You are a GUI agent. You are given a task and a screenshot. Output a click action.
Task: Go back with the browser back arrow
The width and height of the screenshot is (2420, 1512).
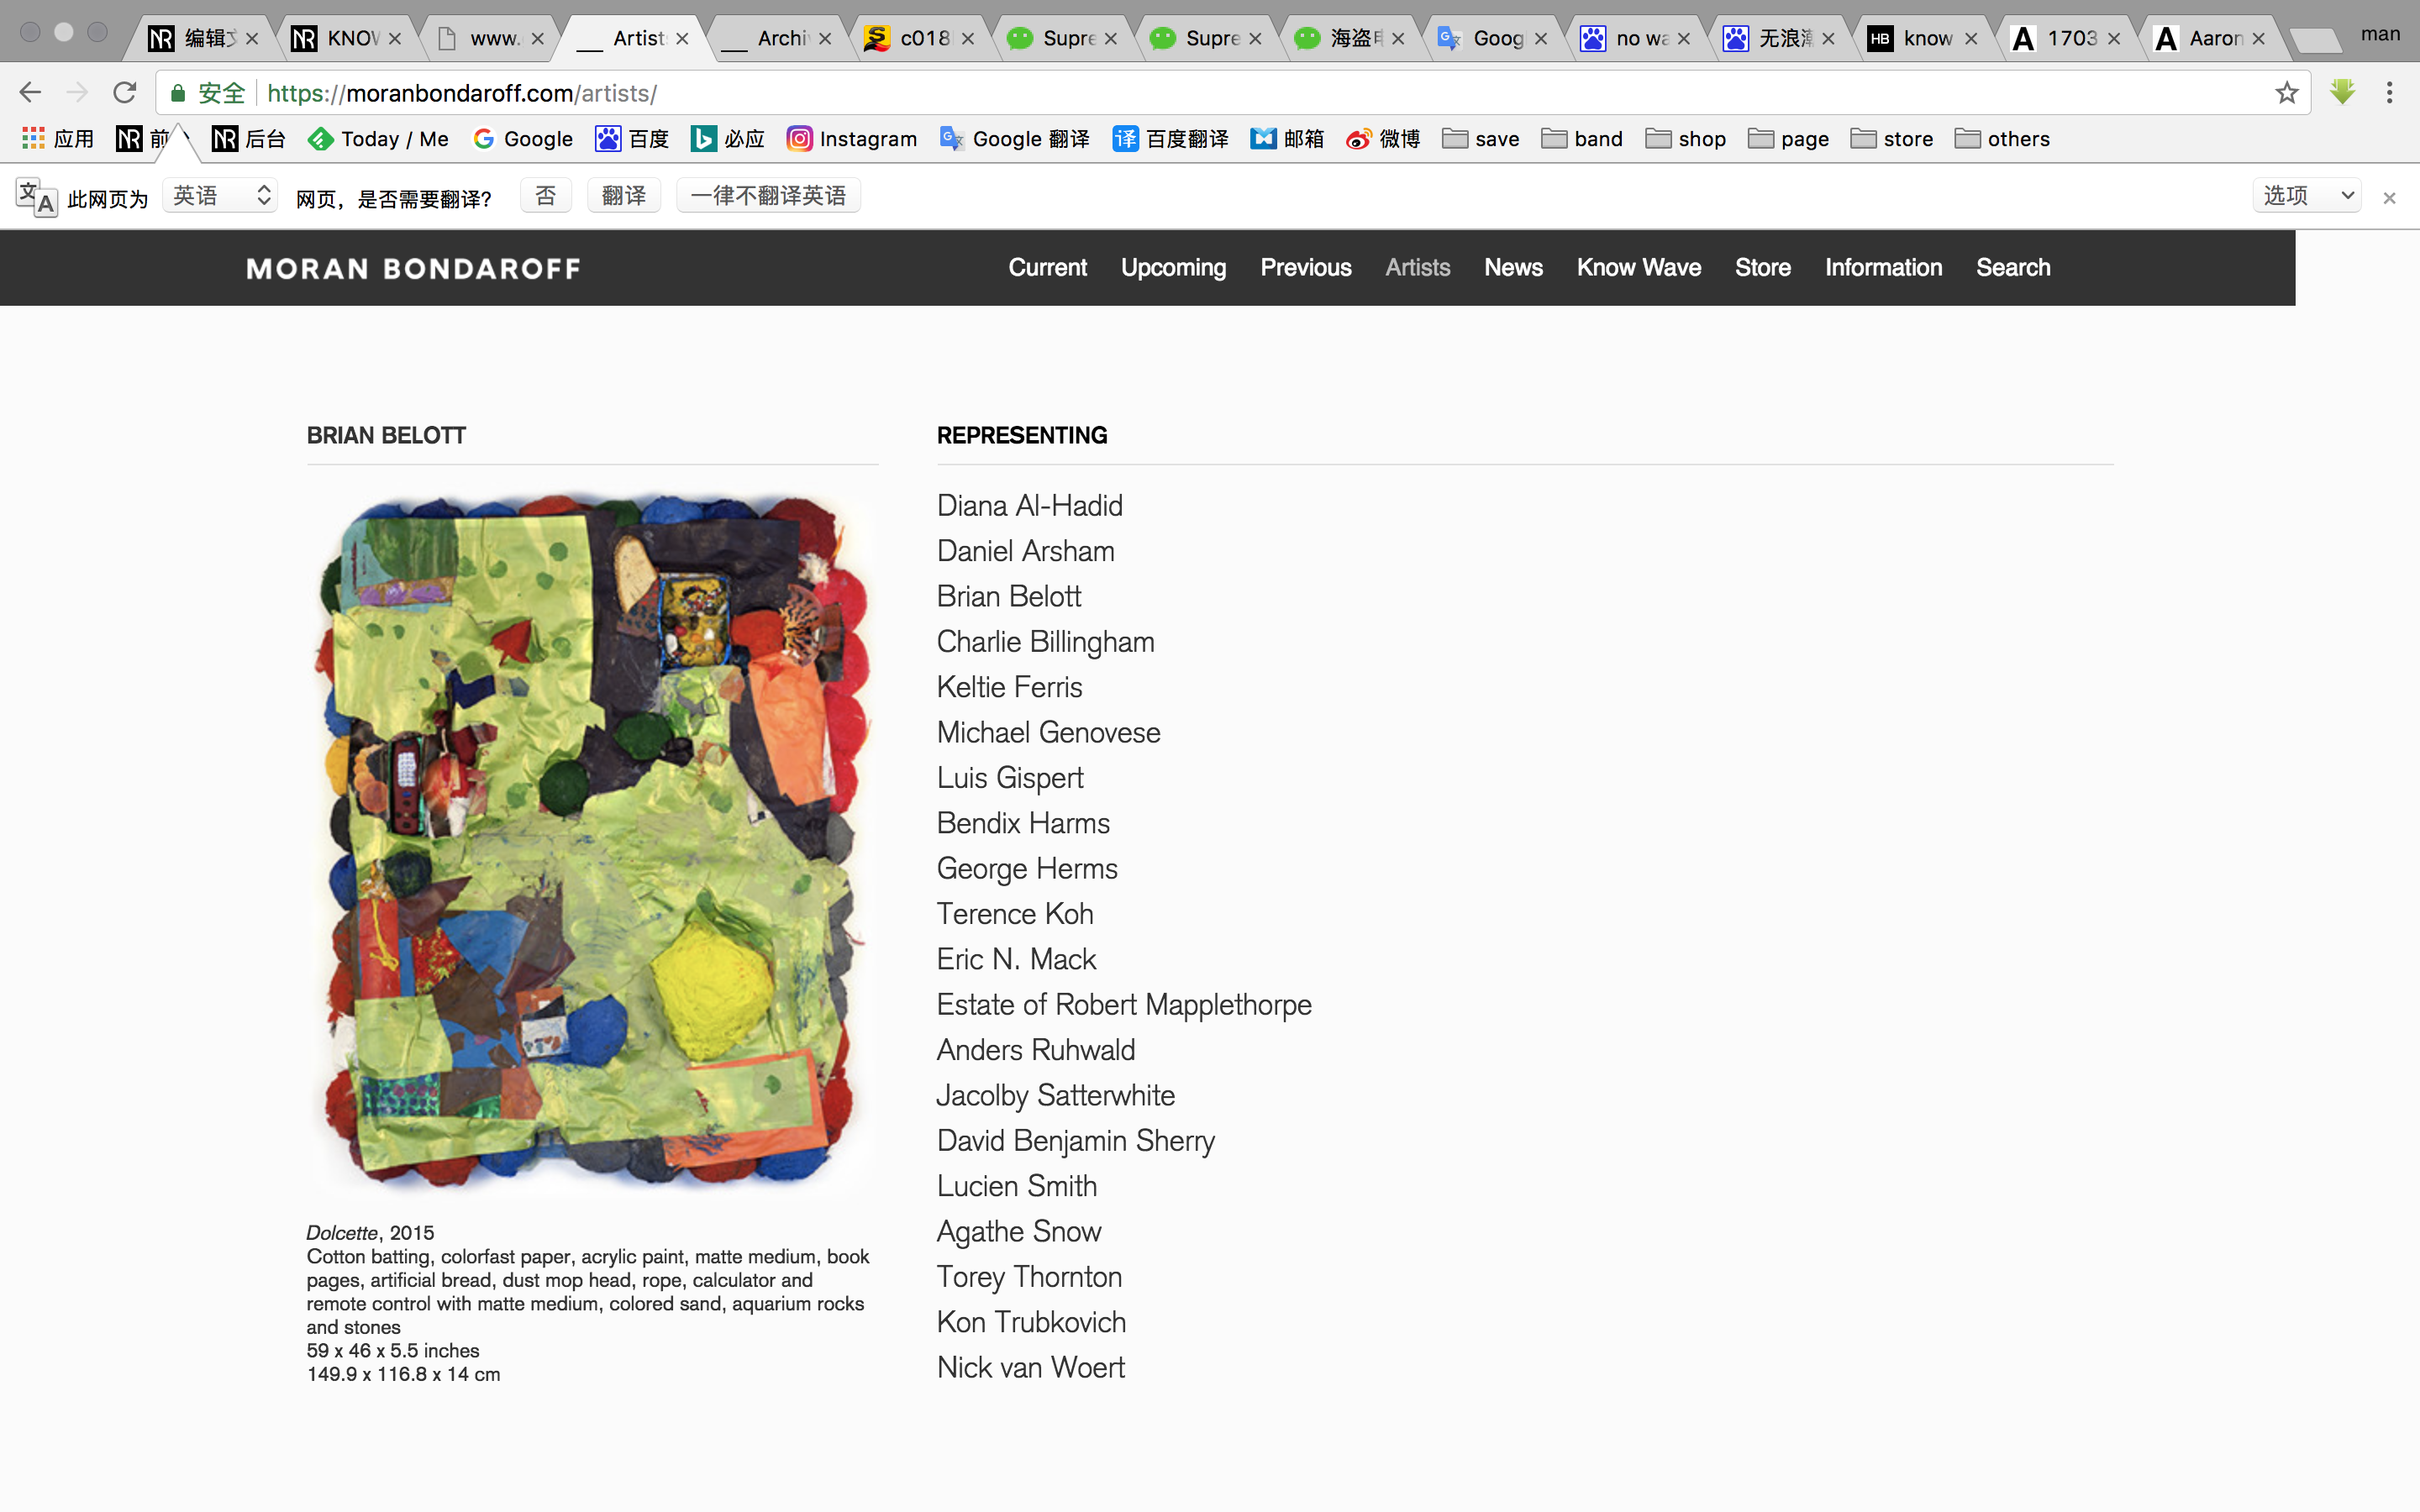(x=30, y=93)
